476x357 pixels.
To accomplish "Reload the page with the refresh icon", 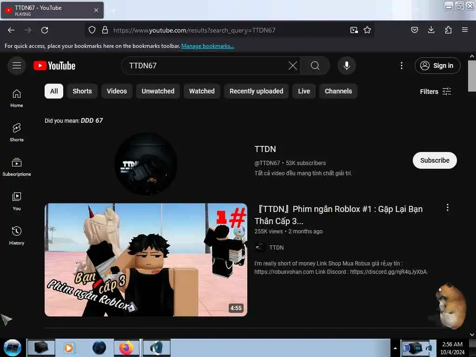I will coord(45,30).
